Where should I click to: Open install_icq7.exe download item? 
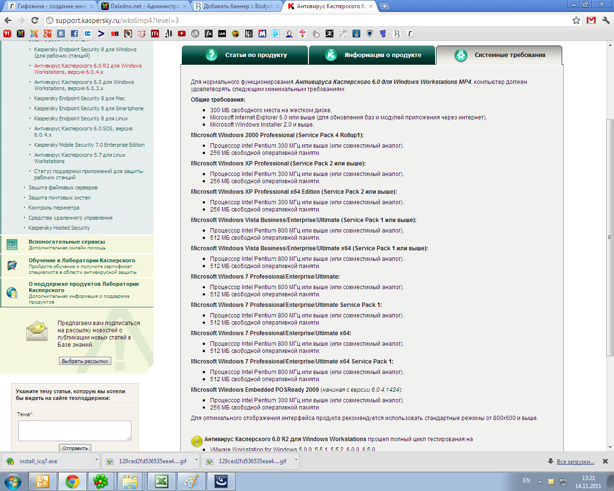[47, 461]
